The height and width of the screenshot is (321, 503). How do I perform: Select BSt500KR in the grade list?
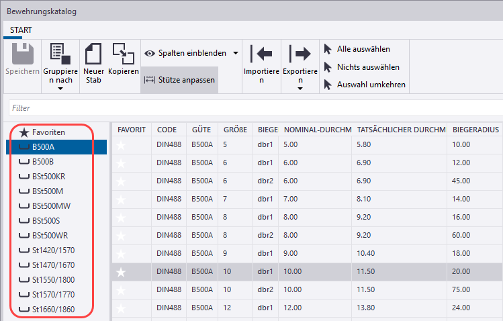tap(48, 177)
